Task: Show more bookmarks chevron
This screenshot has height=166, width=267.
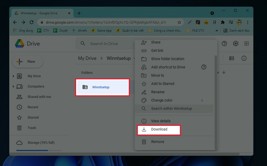Action: tap(217, 30)
